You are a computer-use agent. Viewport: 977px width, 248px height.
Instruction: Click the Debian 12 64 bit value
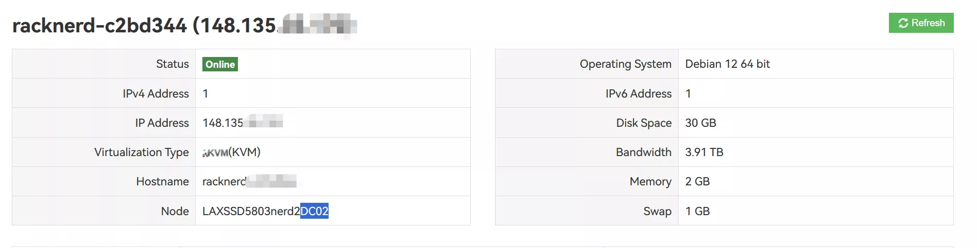pos(727,64)
